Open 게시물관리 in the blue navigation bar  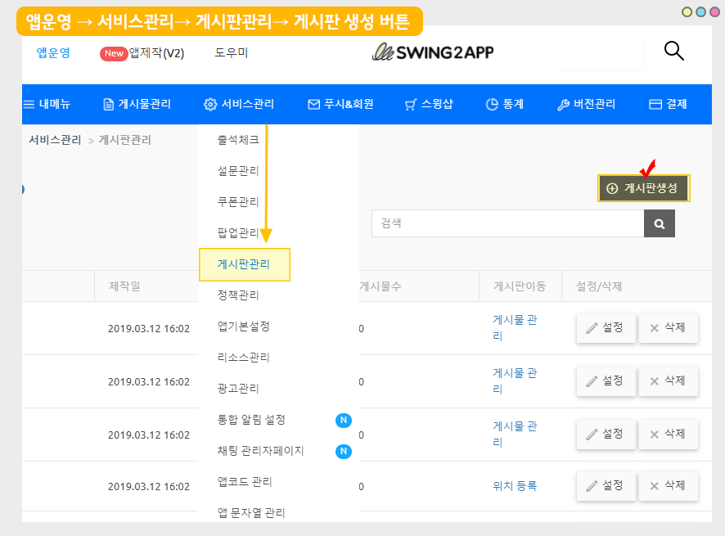tap(137, 104)
